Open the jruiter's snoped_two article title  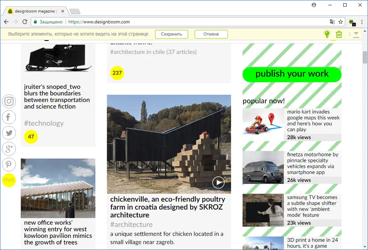(x=57, y=97)
